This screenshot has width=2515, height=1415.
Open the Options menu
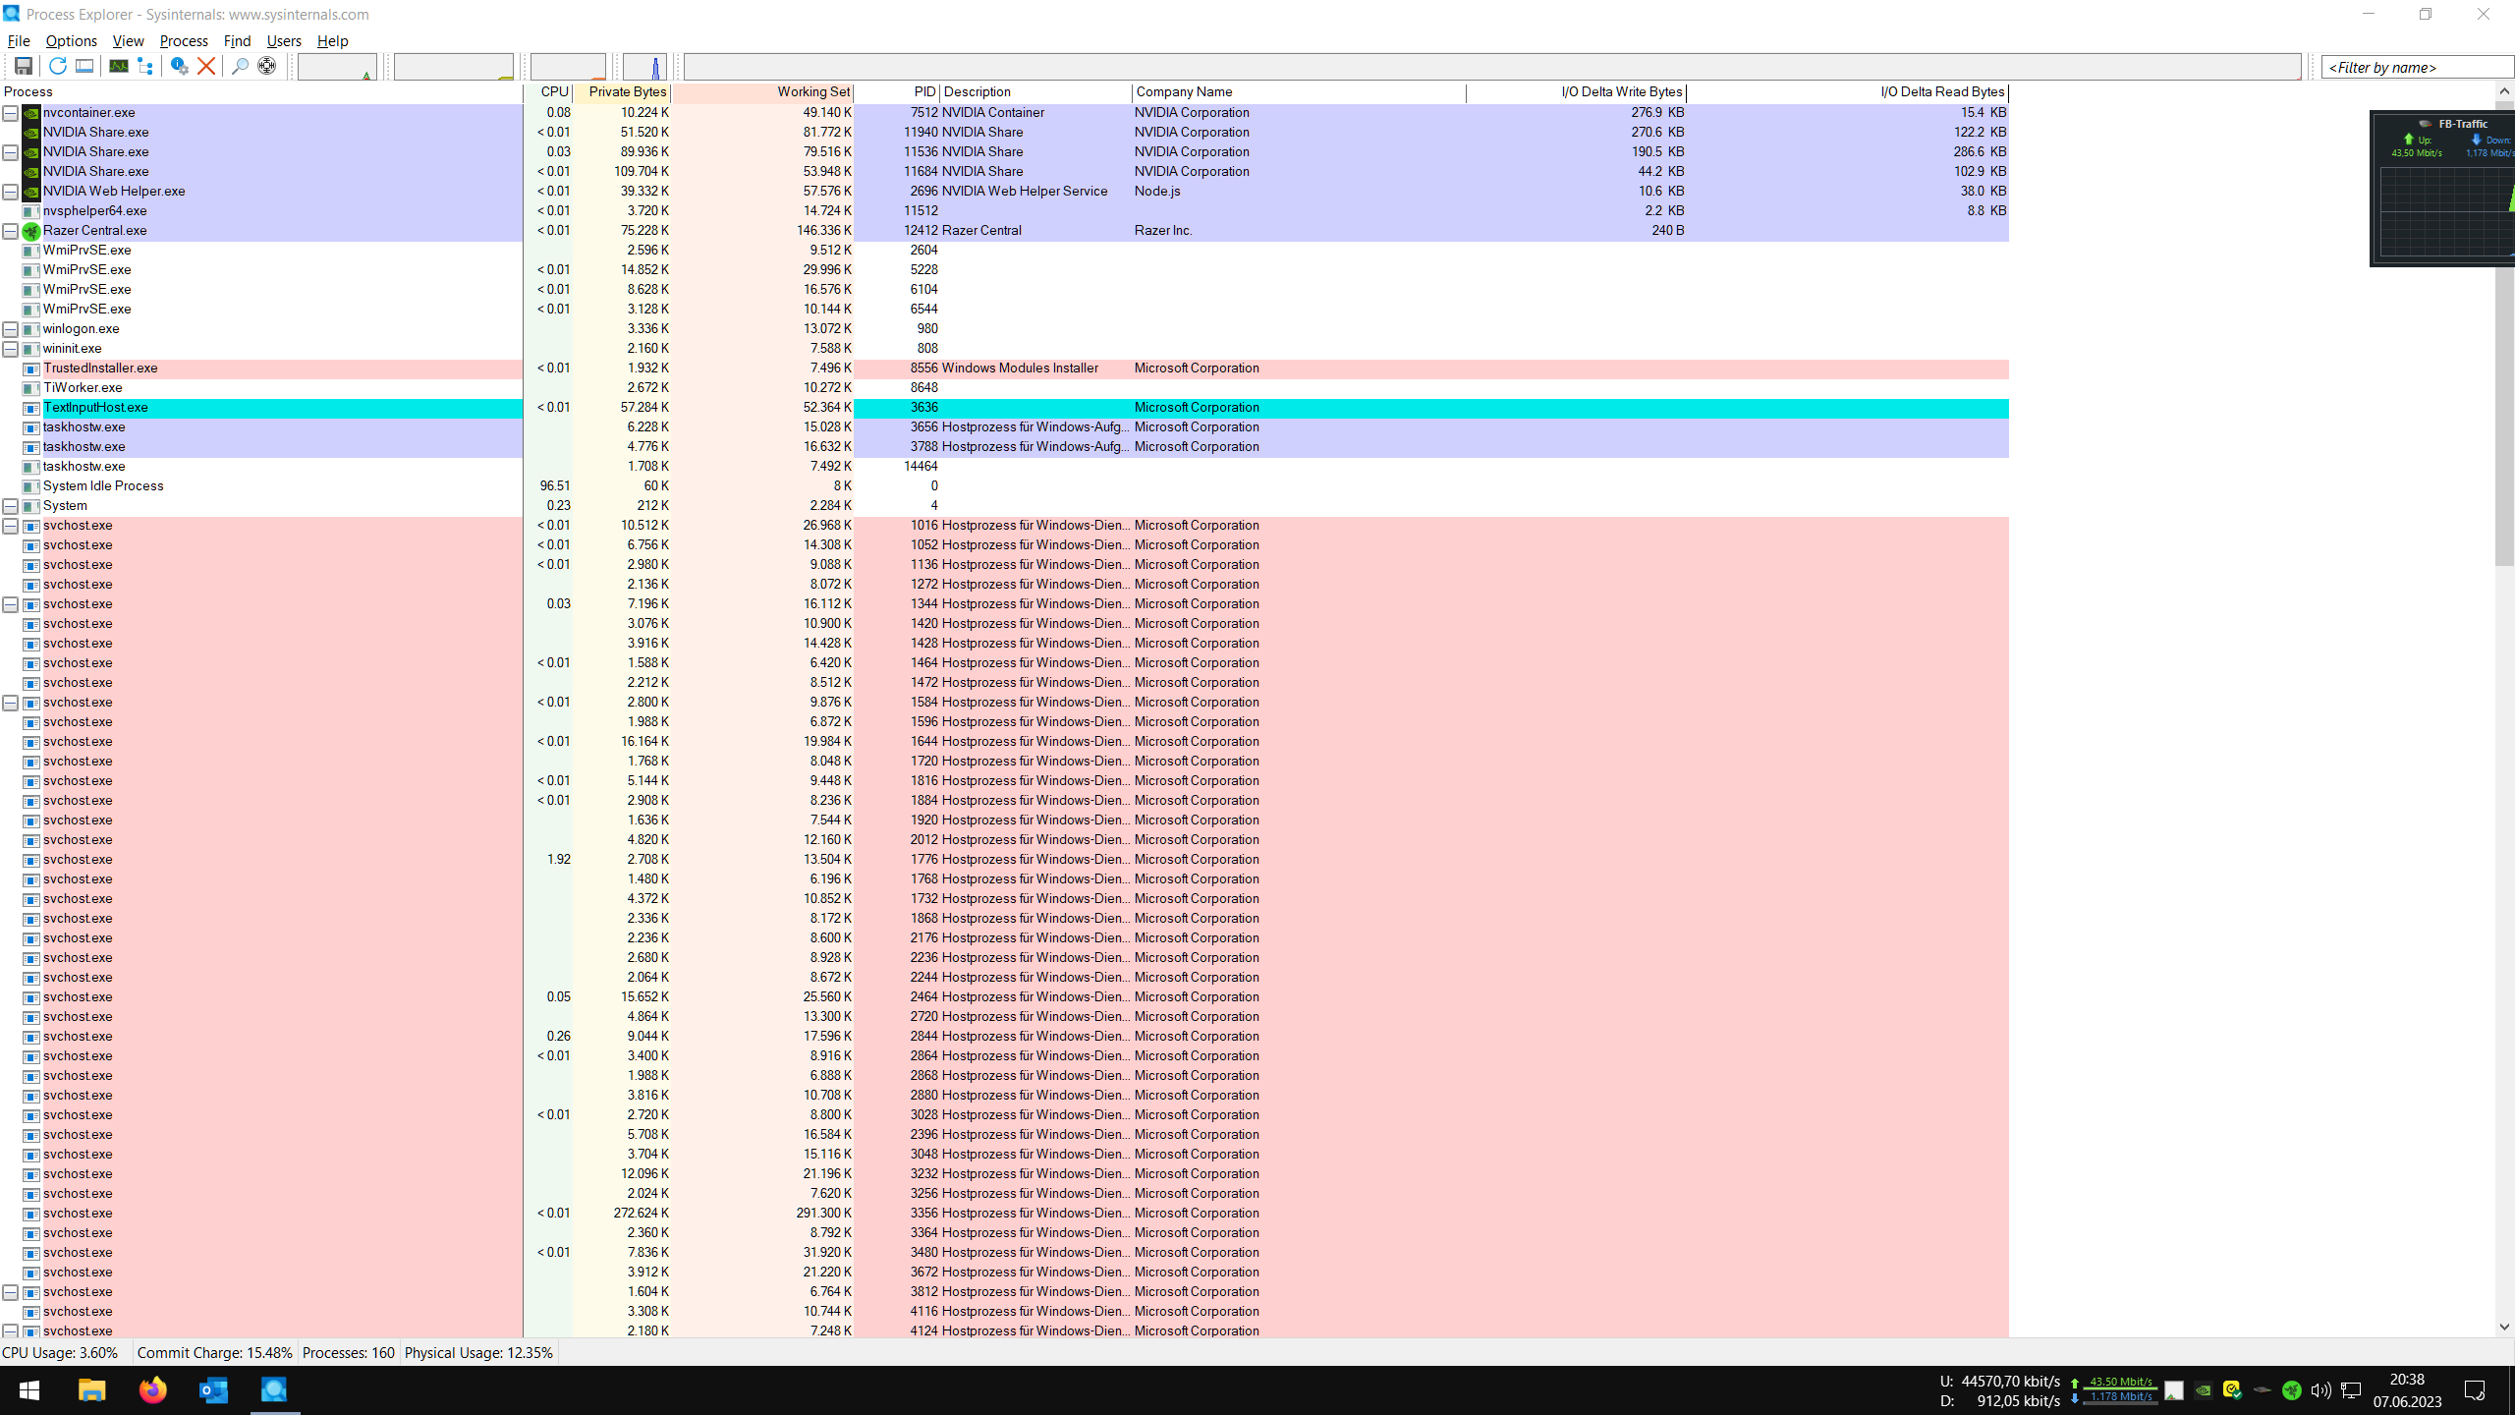coord(71,41)
